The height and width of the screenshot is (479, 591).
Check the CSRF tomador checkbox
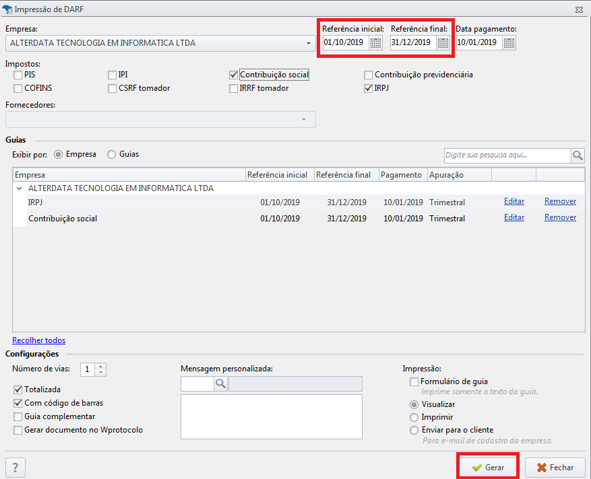click(112, 88)
